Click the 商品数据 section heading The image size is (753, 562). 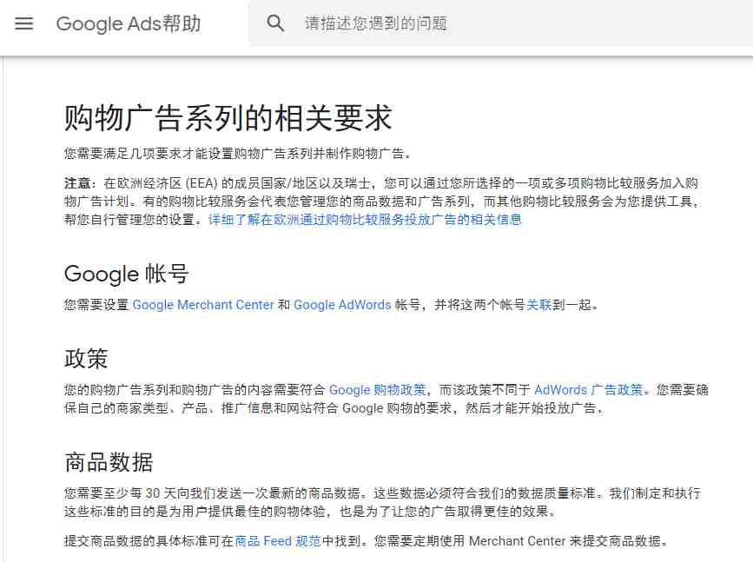[109, 462]
